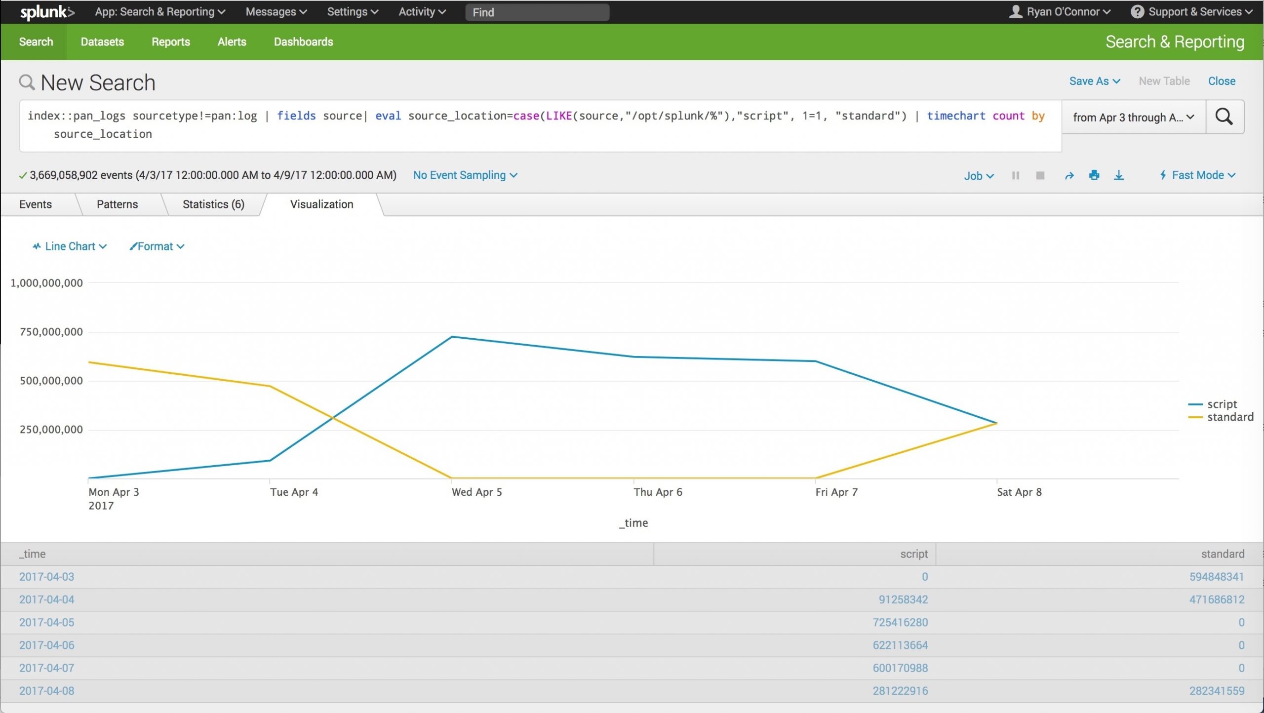The height and width of the screenshot is (713, 1264).
Task: Pause the running search job
Action: point(1016,175)
